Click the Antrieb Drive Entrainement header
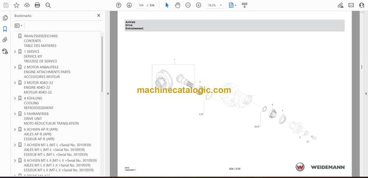368x178 pixels. (234, 25)
